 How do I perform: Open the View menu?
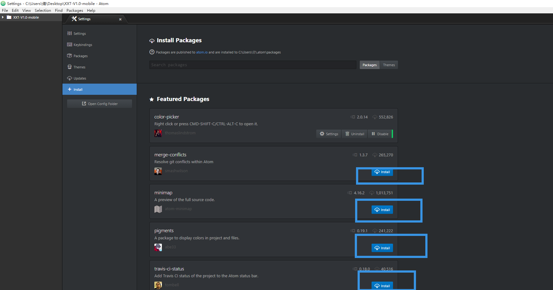(x=27, y=10)
